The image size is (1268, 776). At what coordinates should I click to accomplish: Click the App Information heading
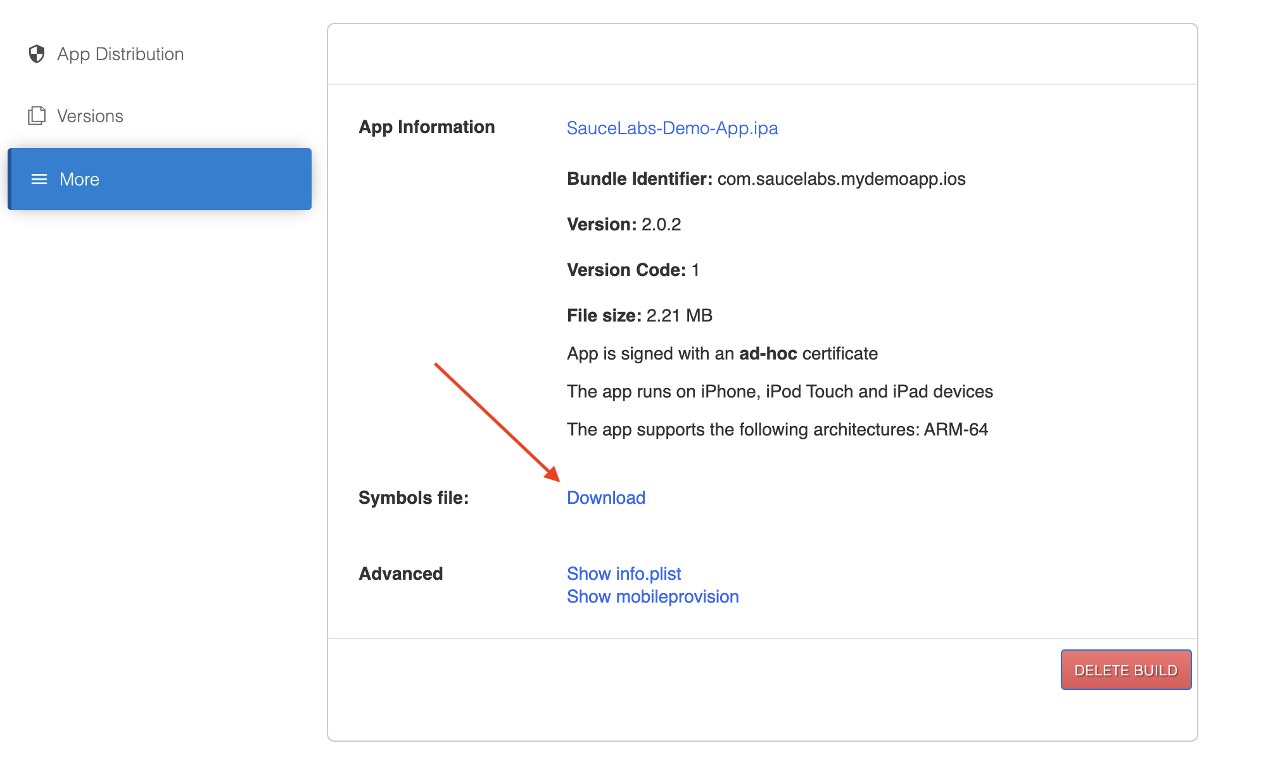[427, 127]
